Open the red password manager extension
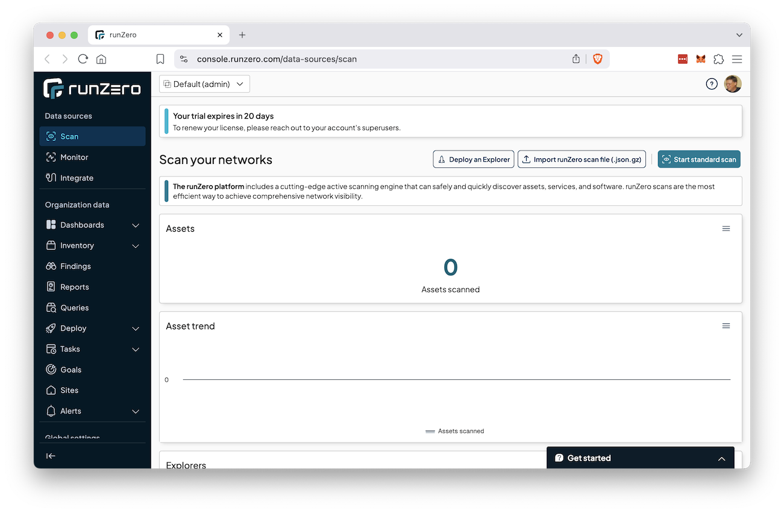Viewport: 784px width, 513px height. 683,59
